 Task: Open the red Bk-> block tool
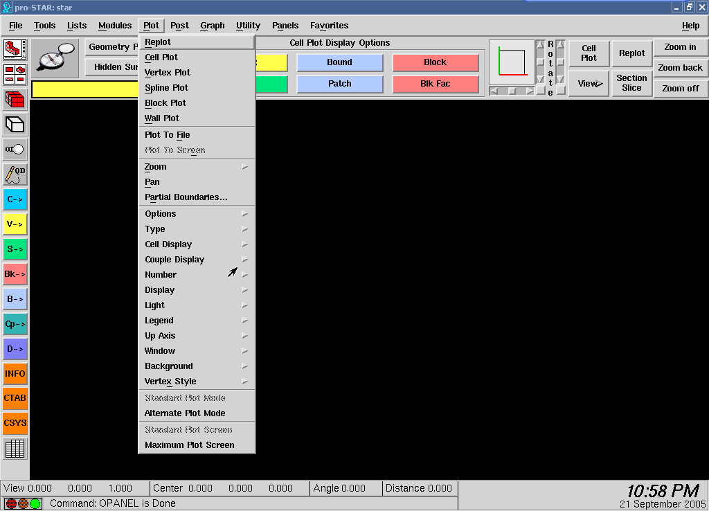[15, 274]
